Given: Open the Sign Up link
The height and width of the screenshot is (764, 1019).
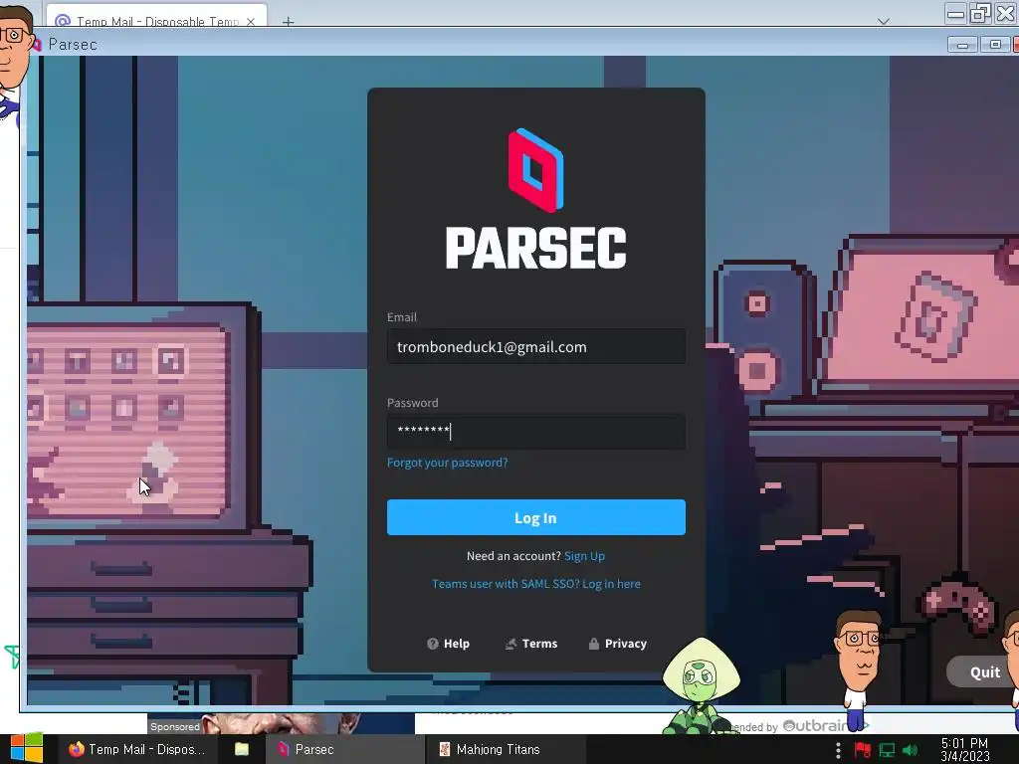Looking at the screenshot, I should click(584, 556).
